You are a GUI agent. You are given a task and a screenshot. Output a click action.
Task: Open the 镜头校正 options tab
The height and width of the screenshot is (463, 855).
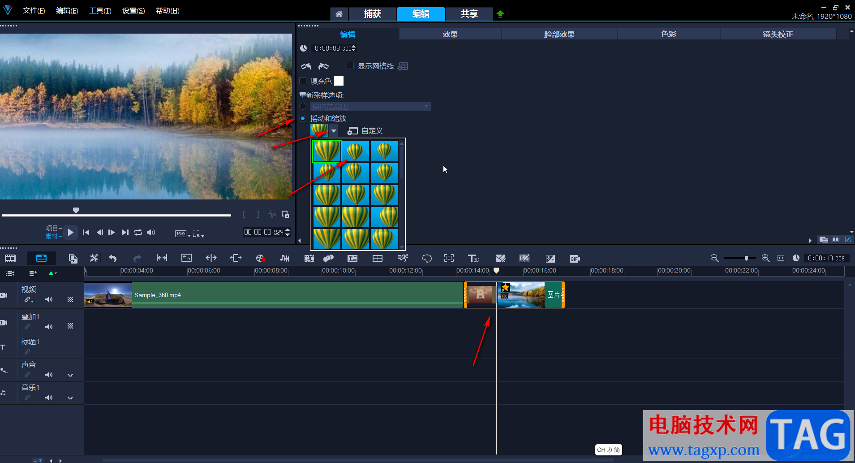pyautogui.click(x=778, y=34)
